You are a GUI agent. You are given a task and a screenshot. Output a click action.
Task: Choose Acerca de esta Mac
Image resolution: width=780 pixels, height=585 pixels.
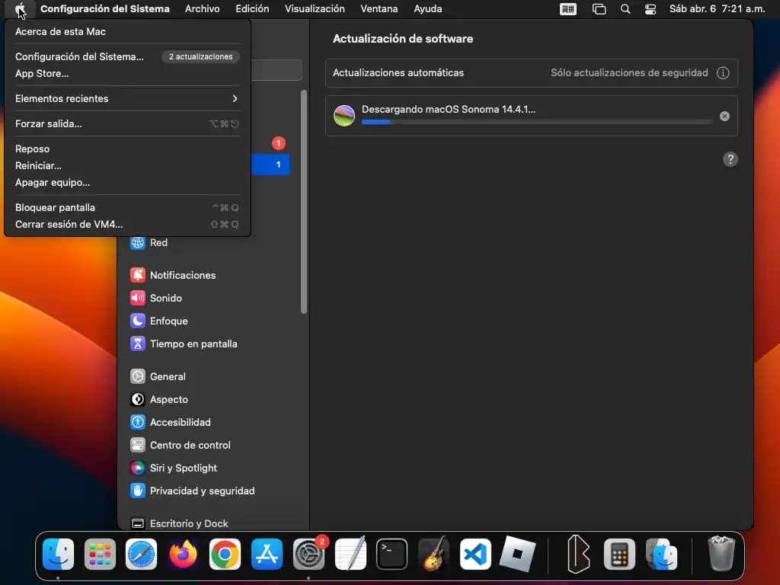[127, 31]
